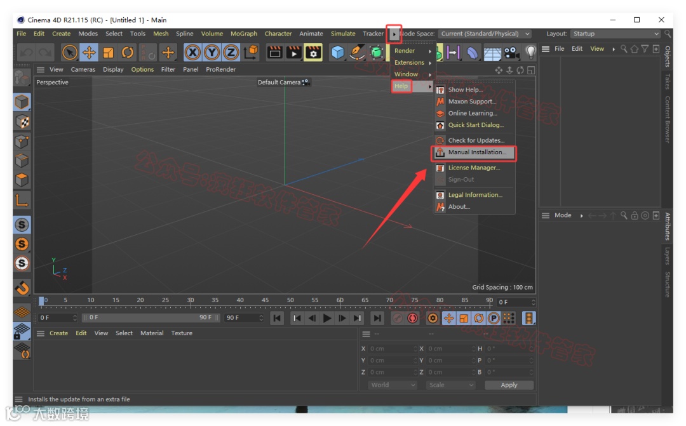
Task: Click Undo arrow icon
Action: coord(26,53)
